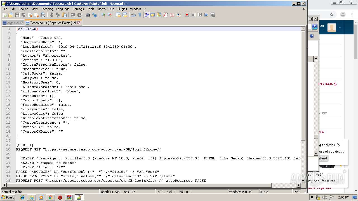Toggle show all characters pilcrow icon
Image resolution: width=358 pixels, height=201 pixels.
(140, 15)
